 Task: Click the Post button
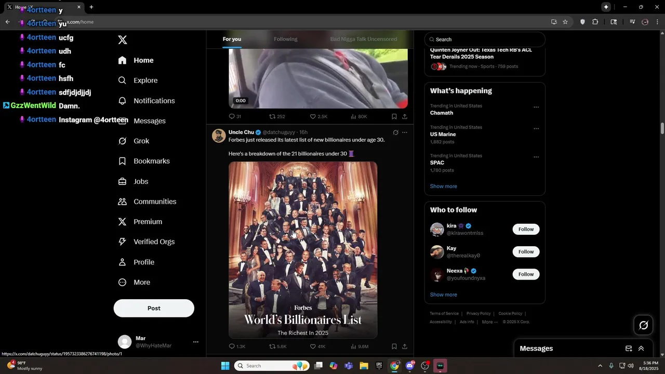[x=154, y=308]
